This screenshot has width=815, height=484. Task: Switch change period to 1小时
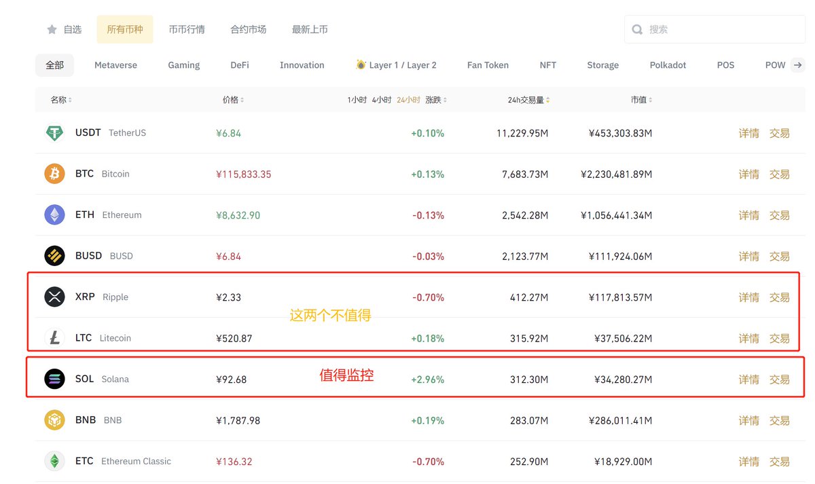357,100
